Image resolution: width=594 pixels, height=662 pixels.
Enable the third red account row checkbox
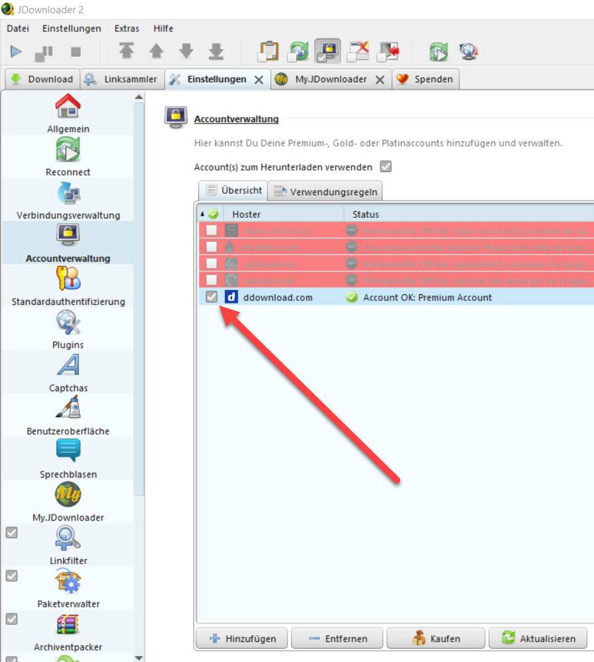[211, 264]
